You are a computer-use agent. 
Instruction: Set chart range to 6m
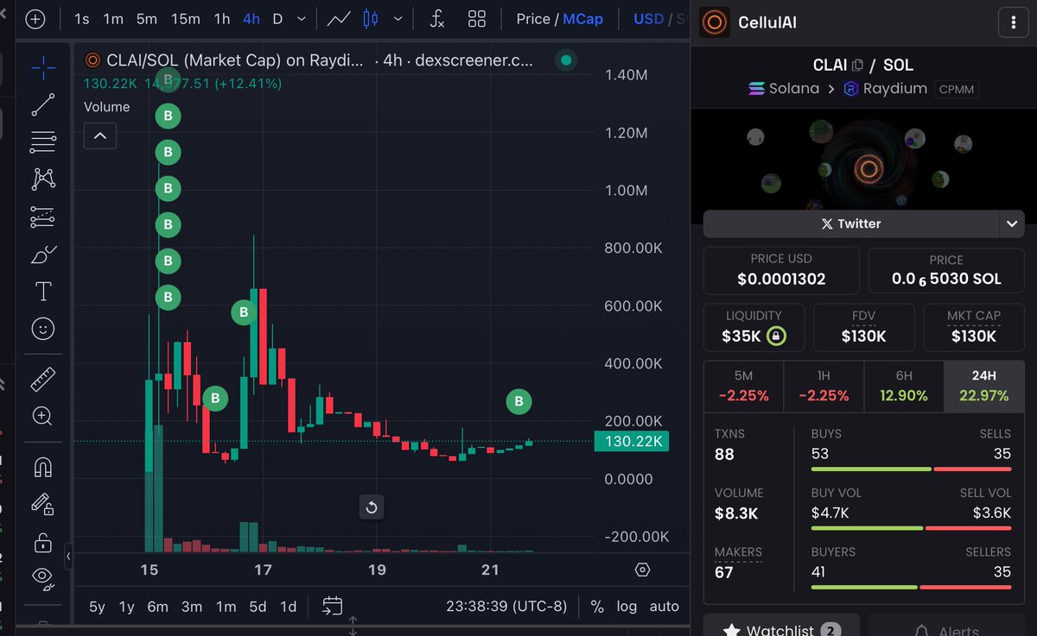tap(157, 607)
